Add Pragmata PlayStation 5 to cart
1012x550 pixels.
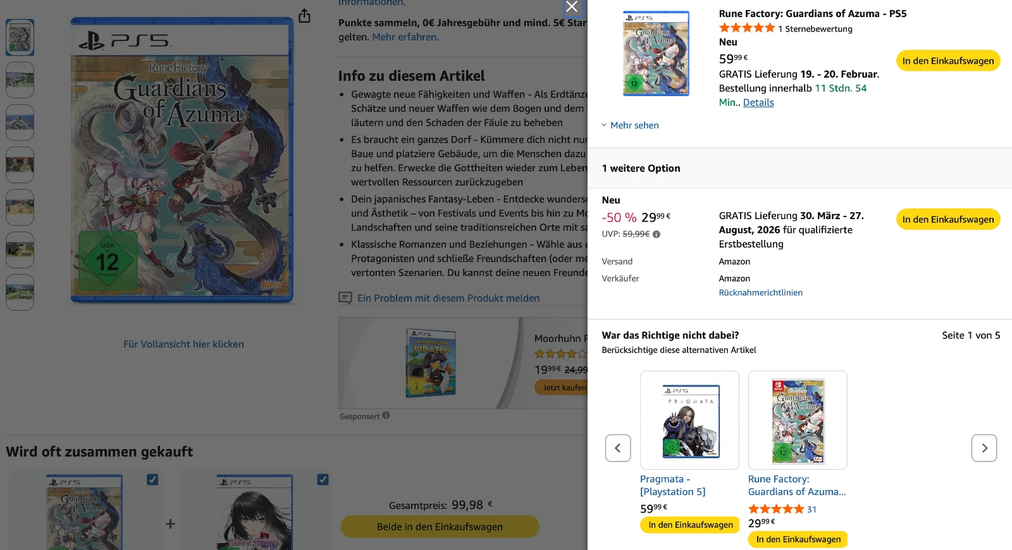click(689, 525)
